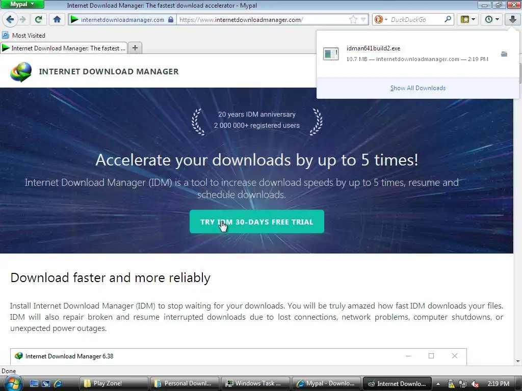The height and width of the screenshot is (391, 522).
Task: Toggle the downloads arrow toolbar button
Action: [512, 19]
